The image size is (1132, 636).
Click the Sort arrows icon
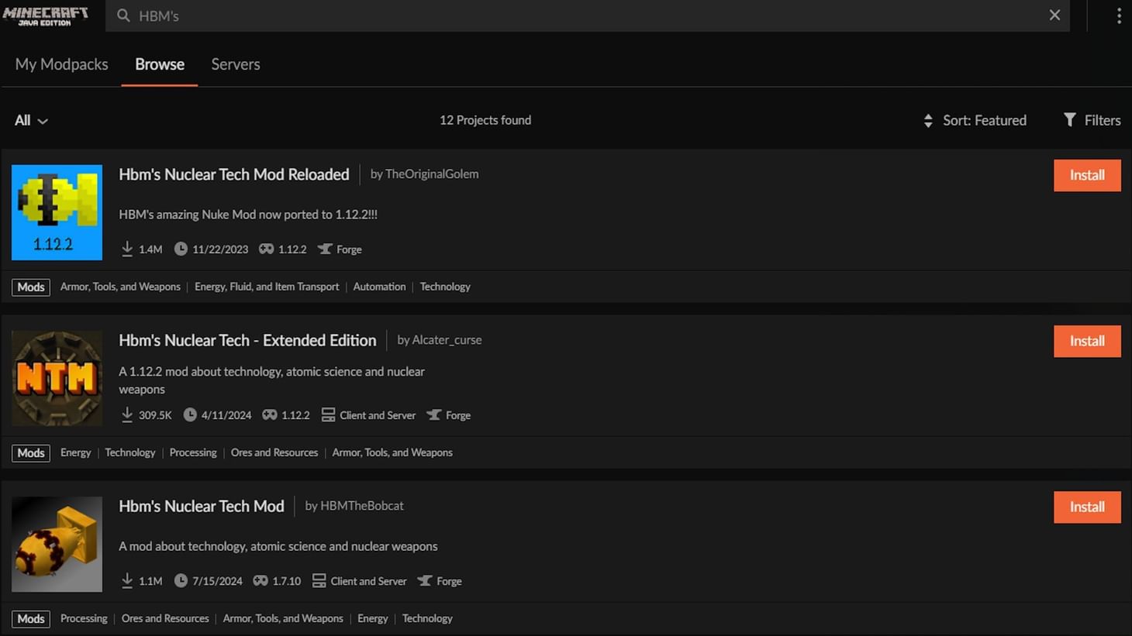928,121
